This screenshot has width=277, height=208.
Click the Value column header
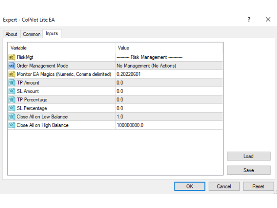point(169,48)
